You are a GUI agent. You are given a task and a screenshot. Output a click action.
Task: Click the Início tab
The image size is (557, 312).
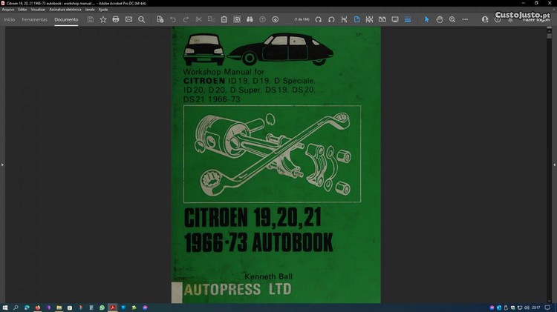click(10, 19)
